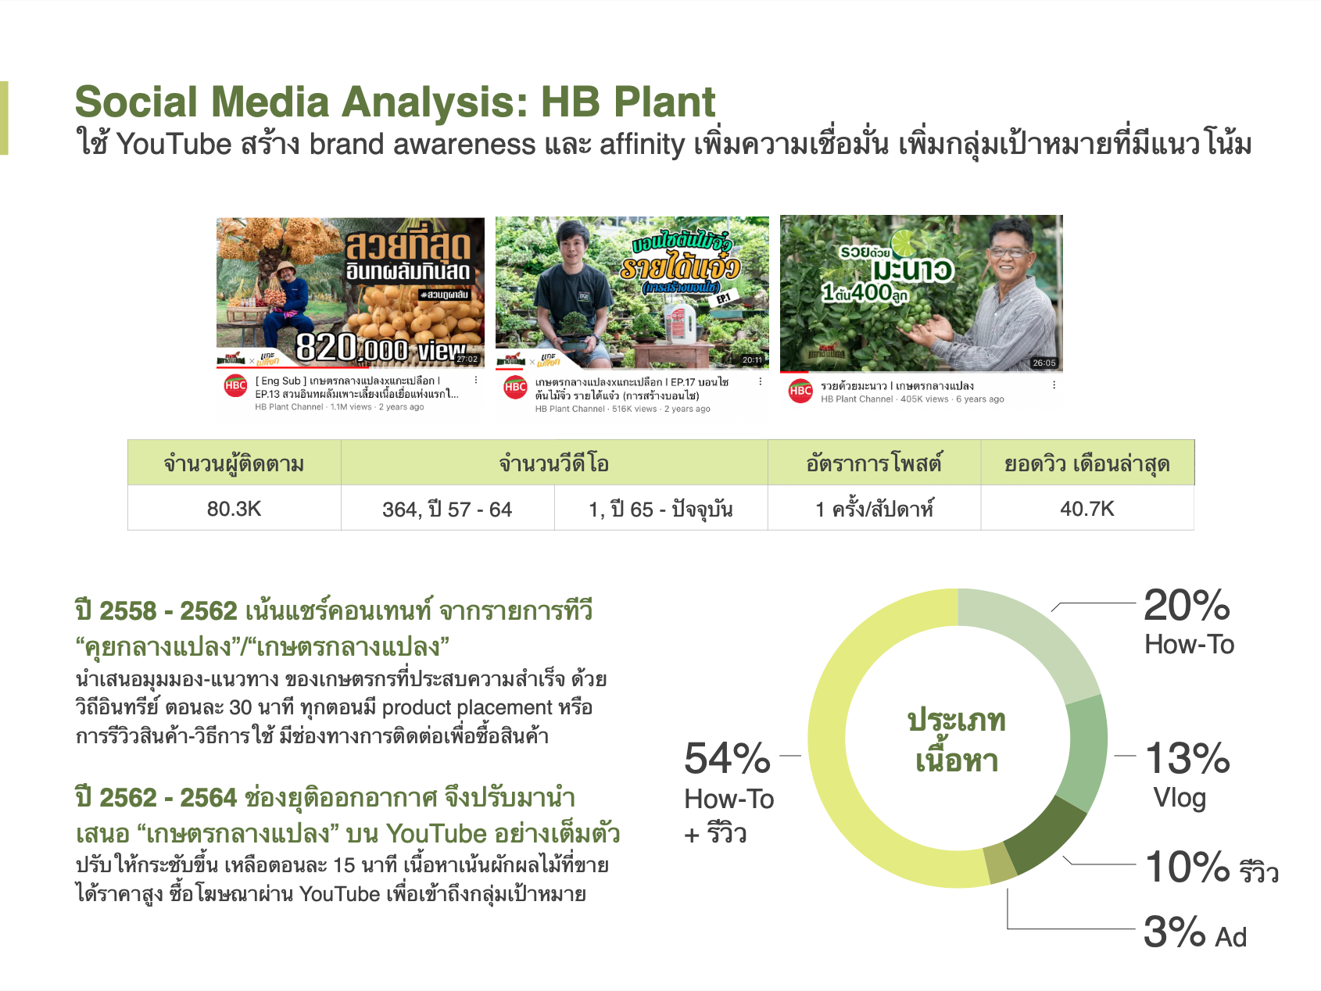This screenshot has width=1321, height=991.
Task: Click the '[ Eng Sub ]' EP.13 video title
Action: [x=356, y=388]
